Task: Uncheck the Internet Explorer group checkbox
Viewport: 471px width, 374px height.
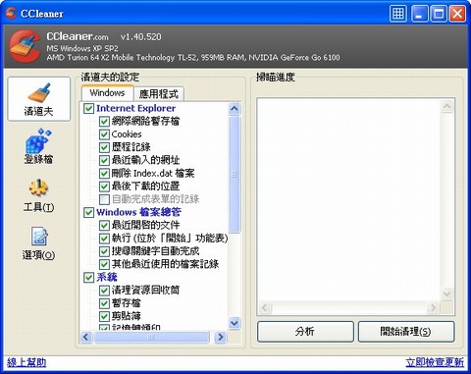Action: tap(88, 108)
